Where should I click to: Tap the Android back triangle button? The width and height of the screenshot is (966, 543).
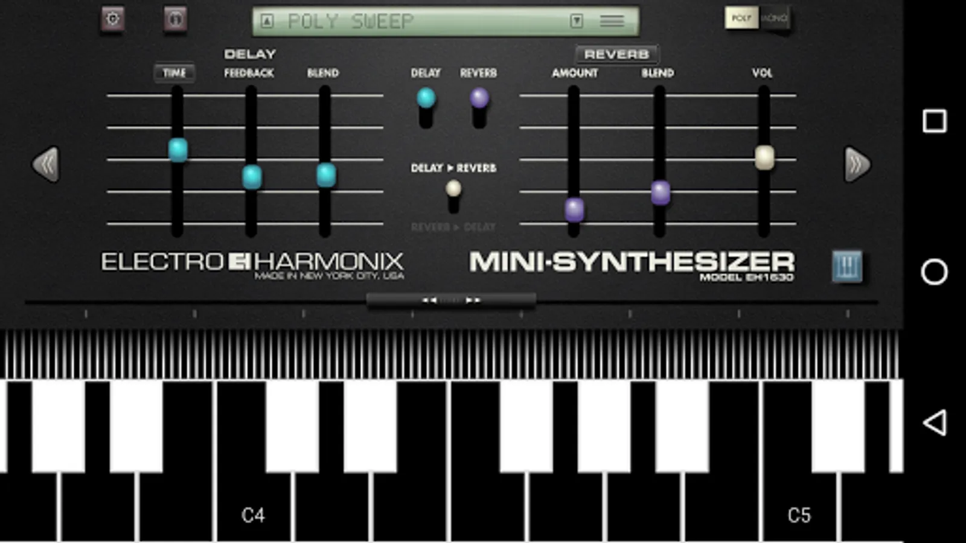pos(935,422)
